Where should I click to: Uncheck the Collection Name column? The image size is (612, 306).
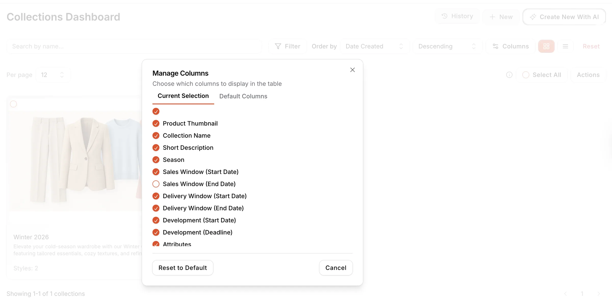[x=156, y=136]
